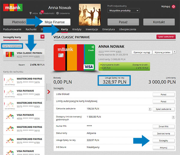Select MASTERCARD PAYPAS 5575 **** **** 5979 row
The width and height of the screenshot is (180, 155).
(24, 81)
